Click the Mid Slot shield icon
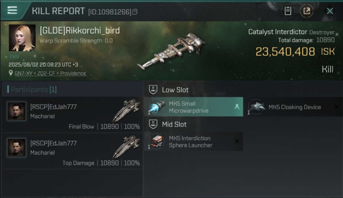The width and height of the screenshot is (343, 198). [x=153, y=124]
